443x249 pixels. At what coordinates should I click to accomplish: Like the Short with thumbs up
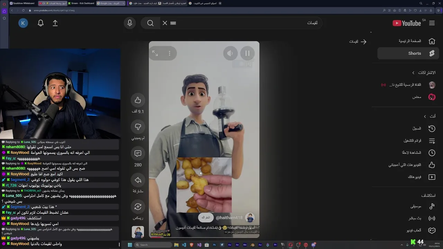coord(138,100)
